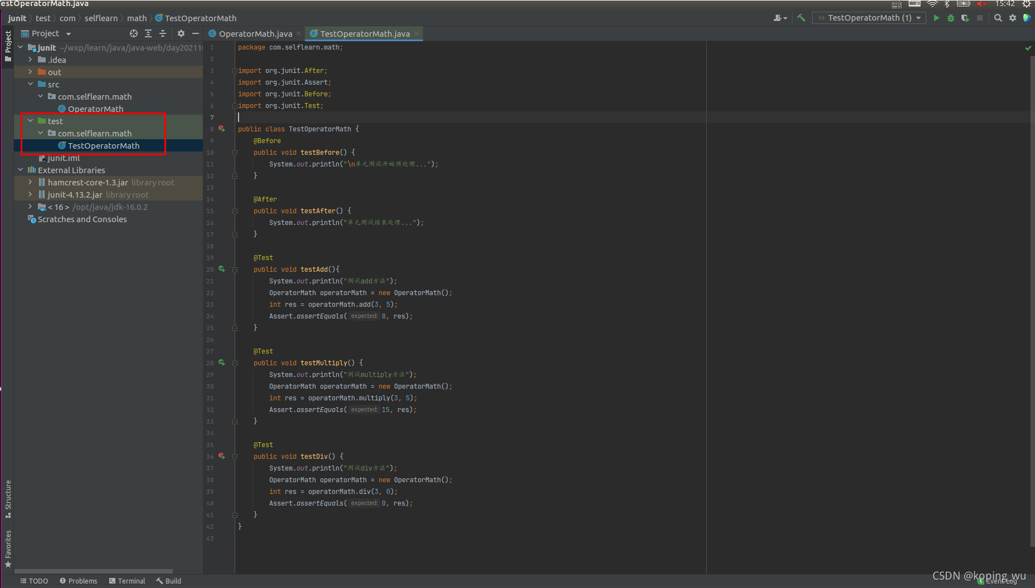Click Collapse All icon in Project panel
This screenshot has width=1035, height=588.
(x=163, y=33)
